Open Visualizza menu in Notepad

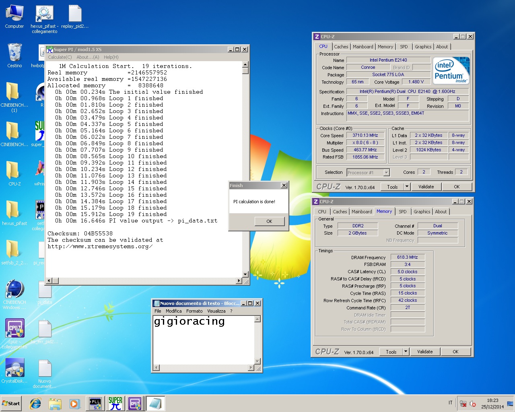(x=216, y=311)
